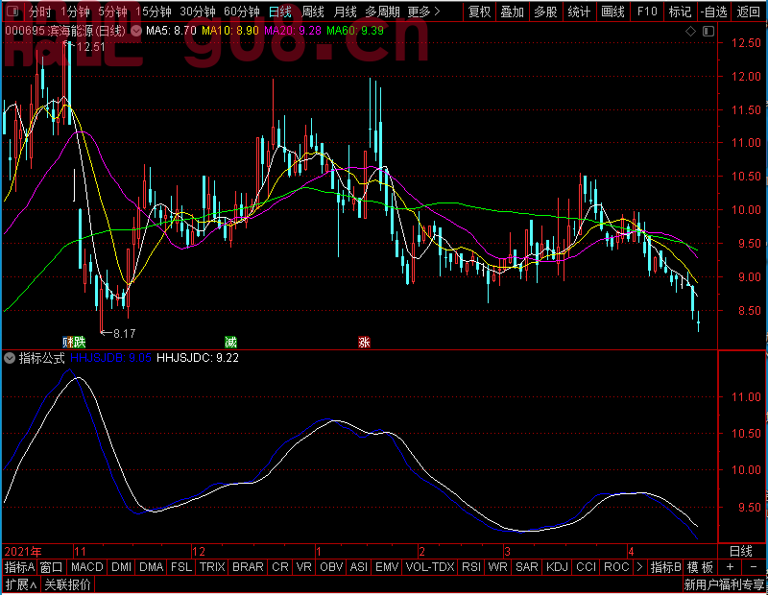The image size is (768, 595).
Task: Click the HHJSJDB: 9.05 indicator value
Action: coord(110,358)
